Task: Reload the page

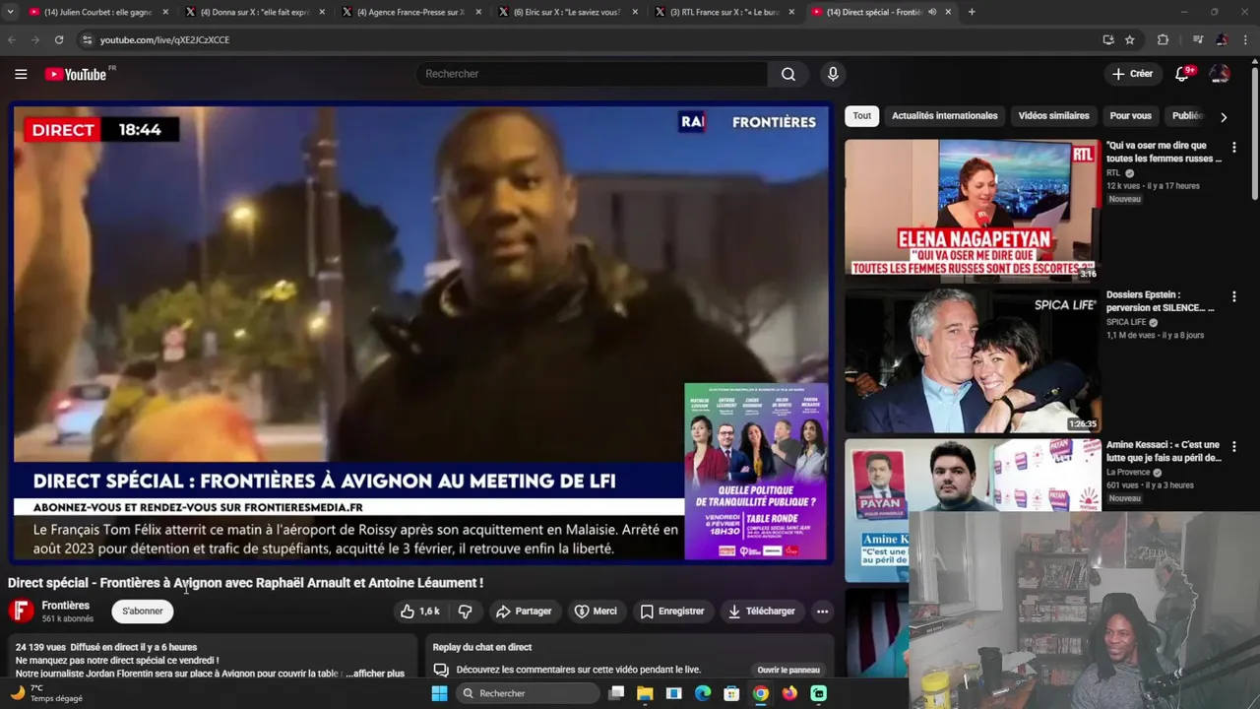Action: click(59, 39)
